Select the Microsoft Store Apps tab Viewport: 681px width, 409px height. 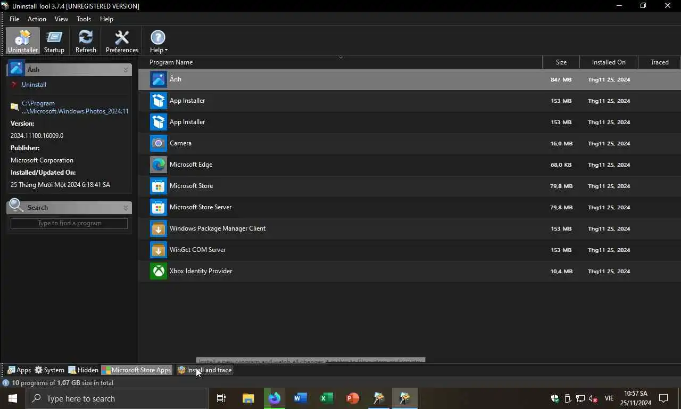pos(137,370)
